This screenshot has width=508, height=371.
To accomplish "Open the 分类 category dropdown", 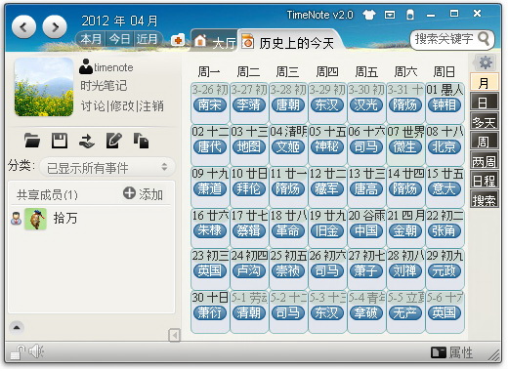I will tap(107, 168).
